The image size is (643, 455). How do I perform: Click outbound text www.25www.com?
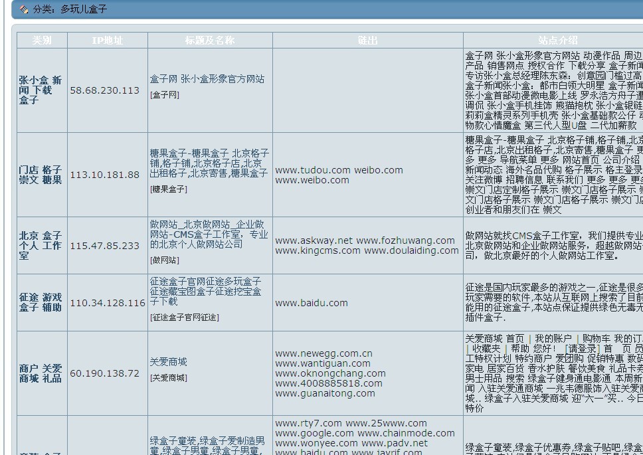(387, 423)
